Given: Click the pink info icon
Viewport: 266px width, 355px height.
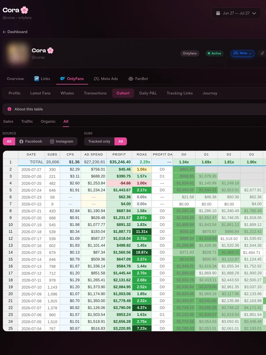Looking at the screenshot, I should (10, 109).
